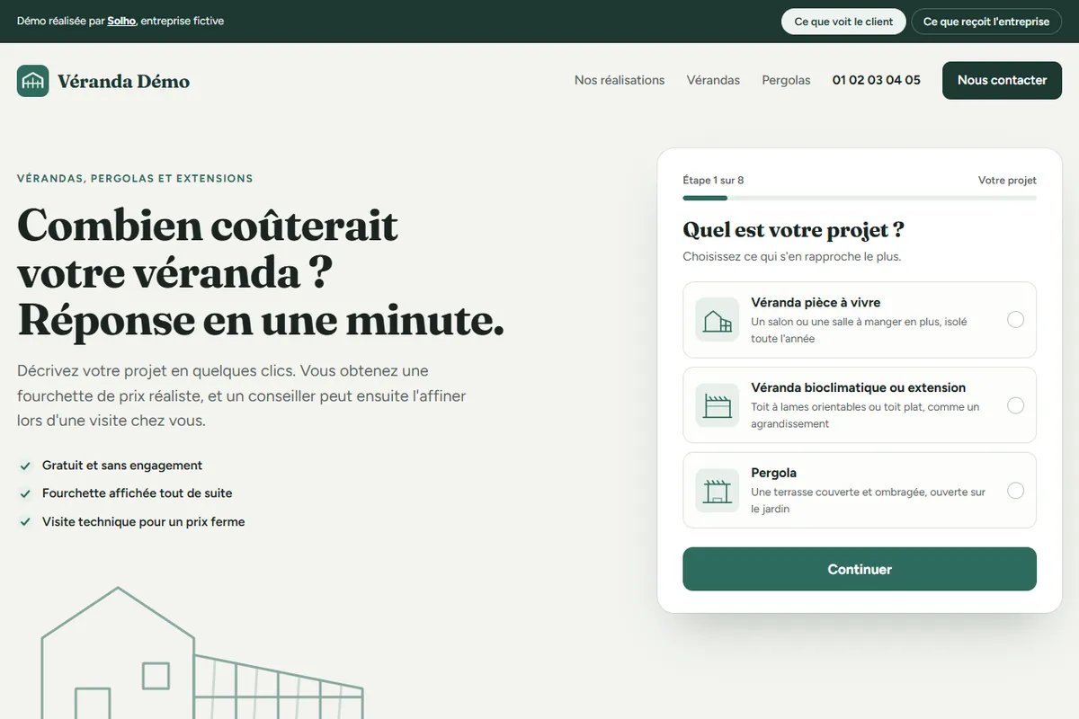This screenshot has width=1079, height=719.
Task: Click the Véranda pièce à vivre house icon
Action: click(x=717, y=320)
